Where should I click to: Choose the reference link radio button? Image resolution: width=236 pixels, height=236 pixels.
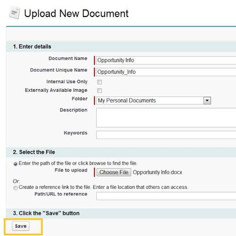[16, 188]
